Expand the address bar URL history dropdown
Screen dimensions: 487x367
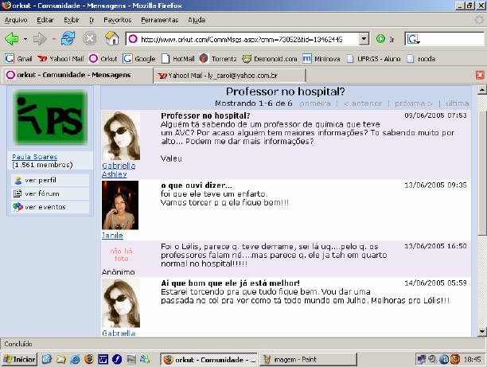(x=364, y=38)
